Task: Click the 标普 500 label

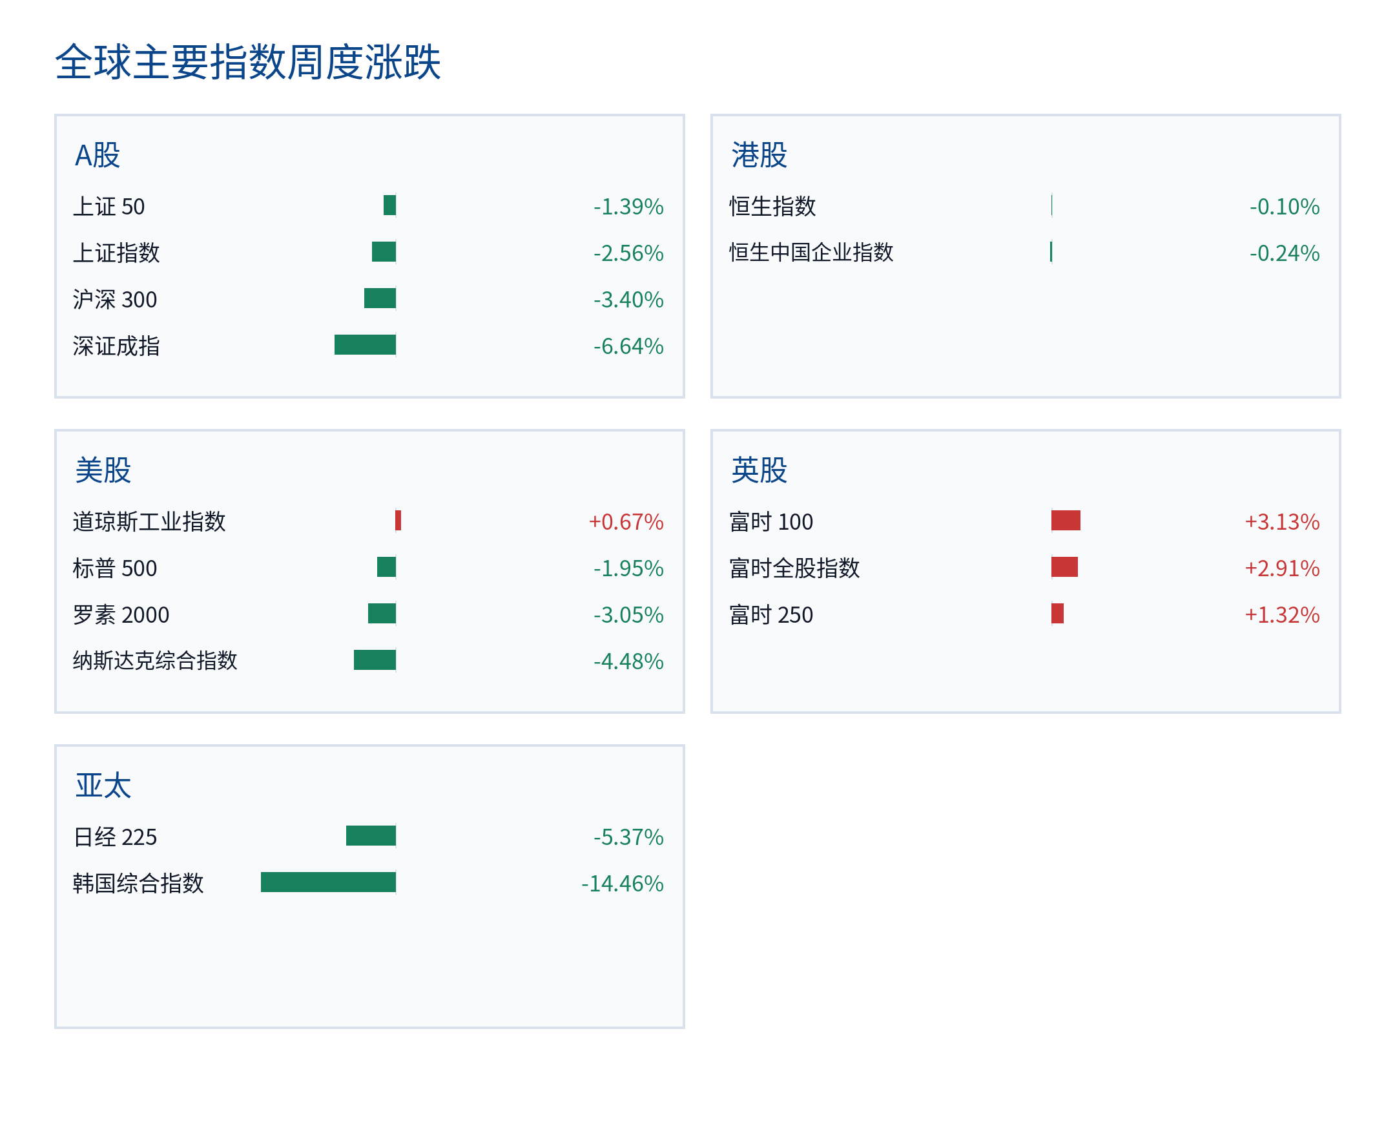Action: 115,568
